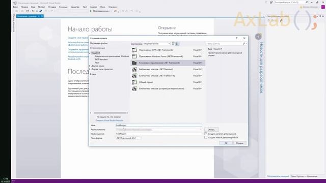Open Test (Тест) menu
The width and height of the screenshot is (326, 183).
[85, 7]
